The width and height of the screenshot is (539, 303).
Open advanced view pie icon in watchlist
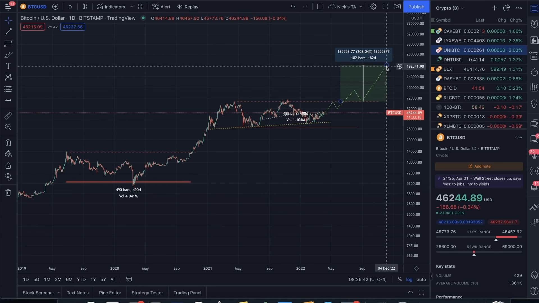[x=506, y=8]
